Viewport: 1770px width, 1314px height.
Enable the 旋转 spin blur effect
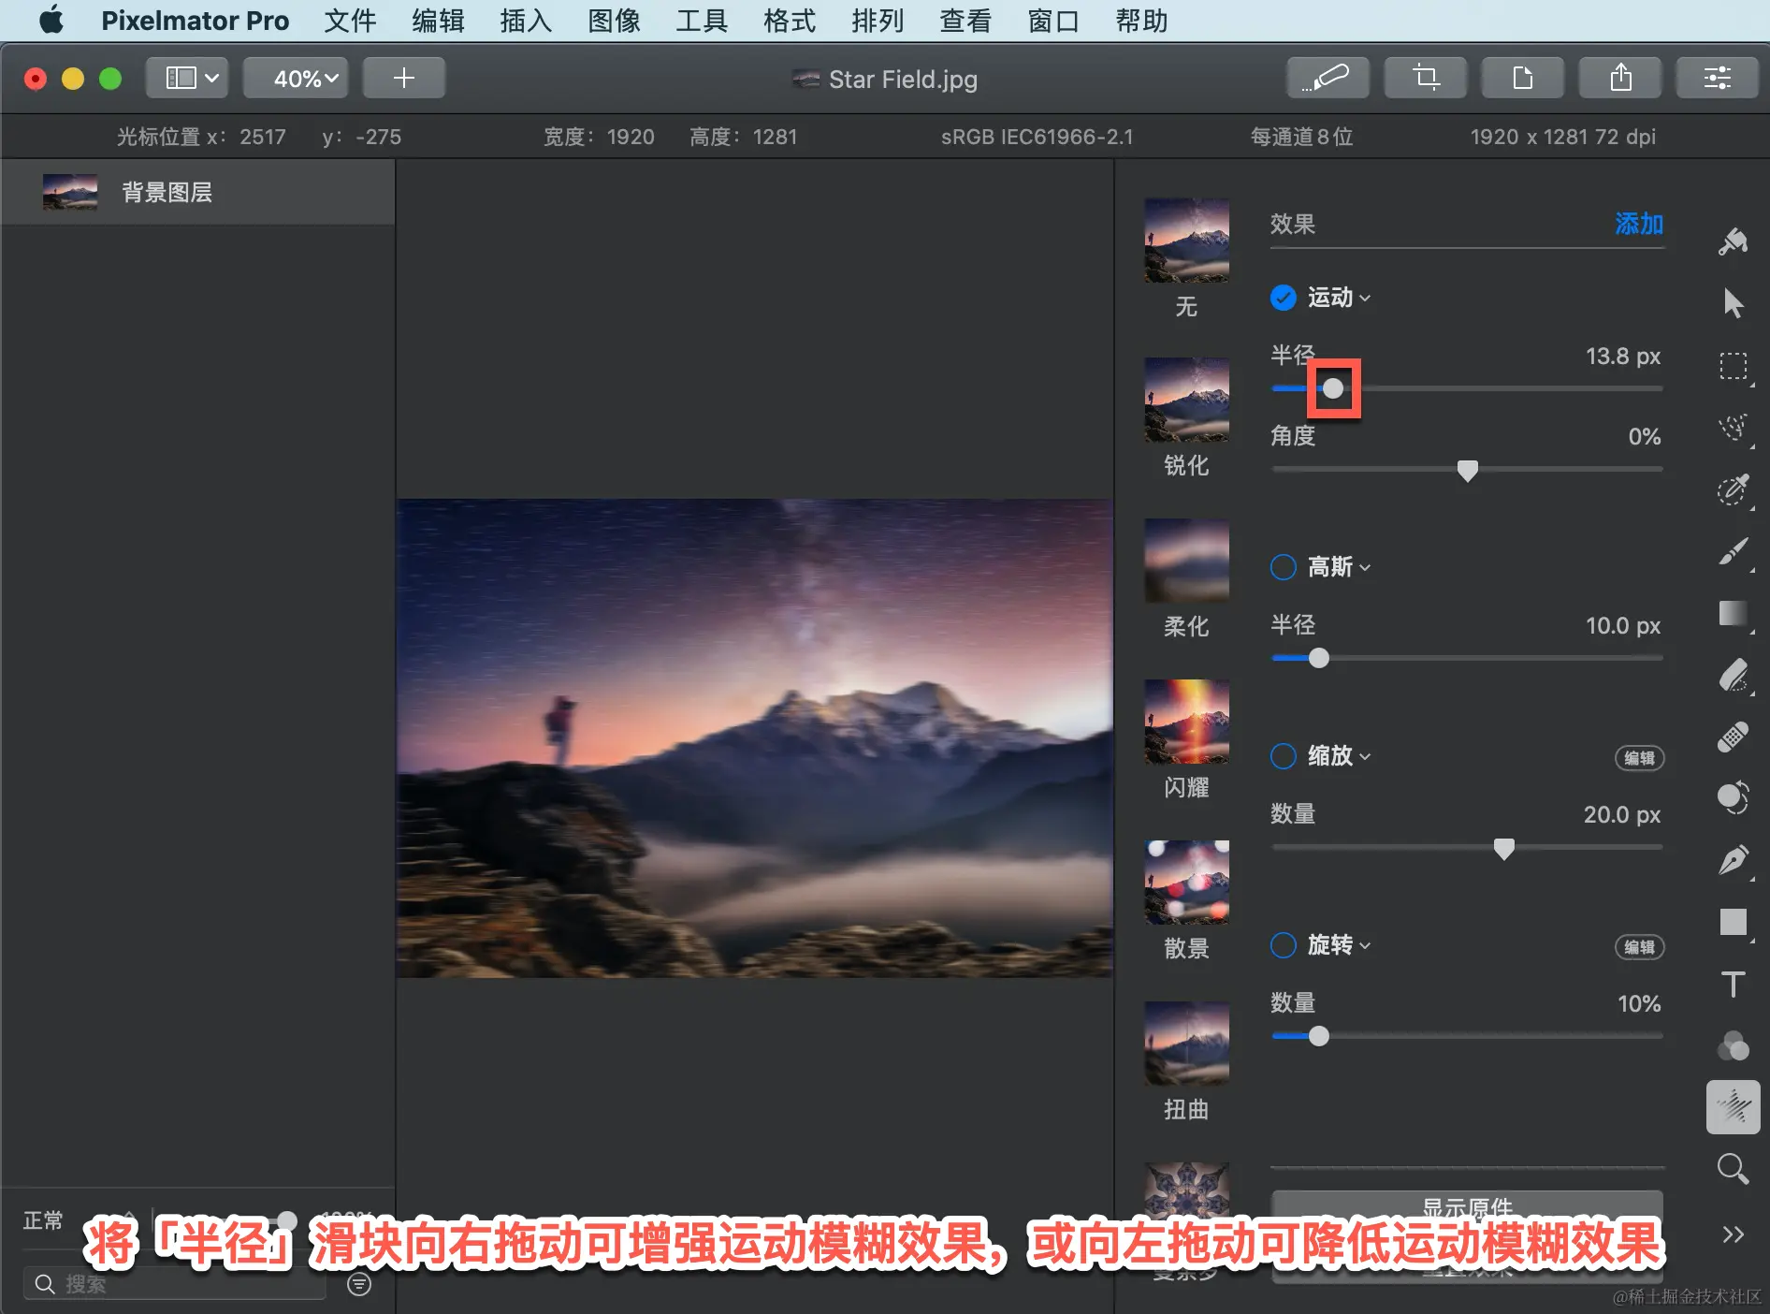1283,945
